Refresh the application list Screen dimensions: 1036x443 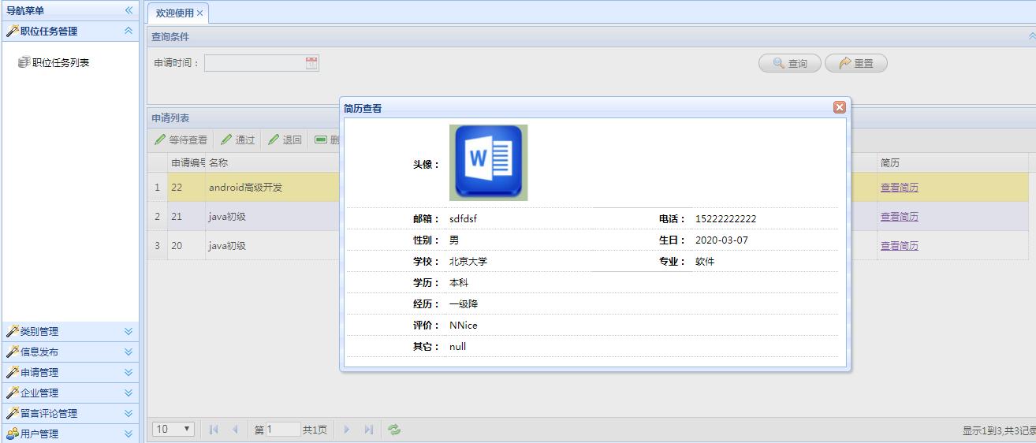pyautogui.click(x=394, y=430)
